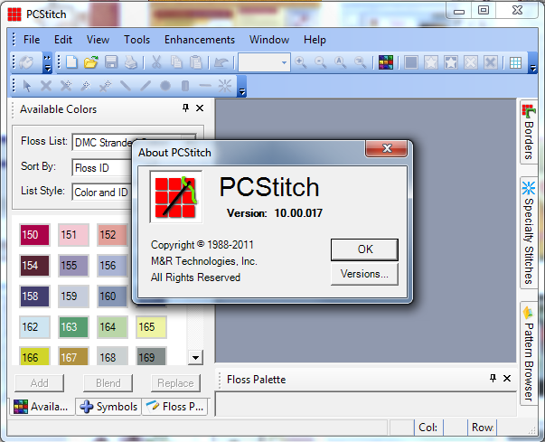Viewport: 545px width, 442px height.
Task: Click the color list scroll down arrow
Action: pos(196,358)
